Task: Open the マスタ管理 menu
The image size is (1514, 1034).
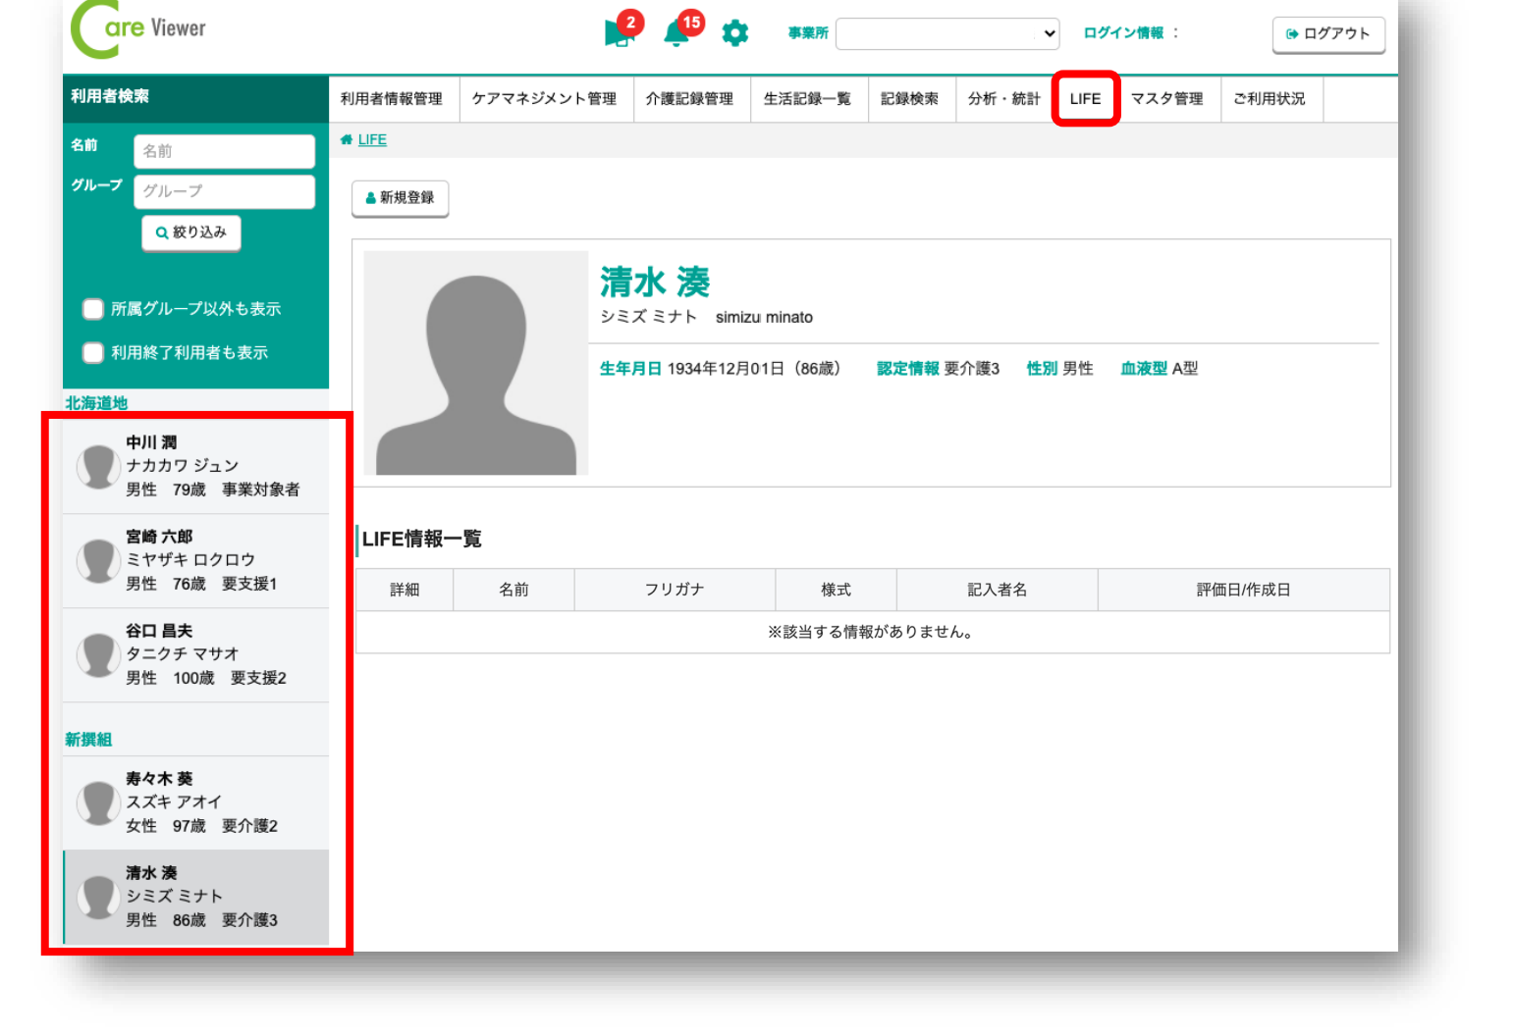Action: tap(1166, 99)
